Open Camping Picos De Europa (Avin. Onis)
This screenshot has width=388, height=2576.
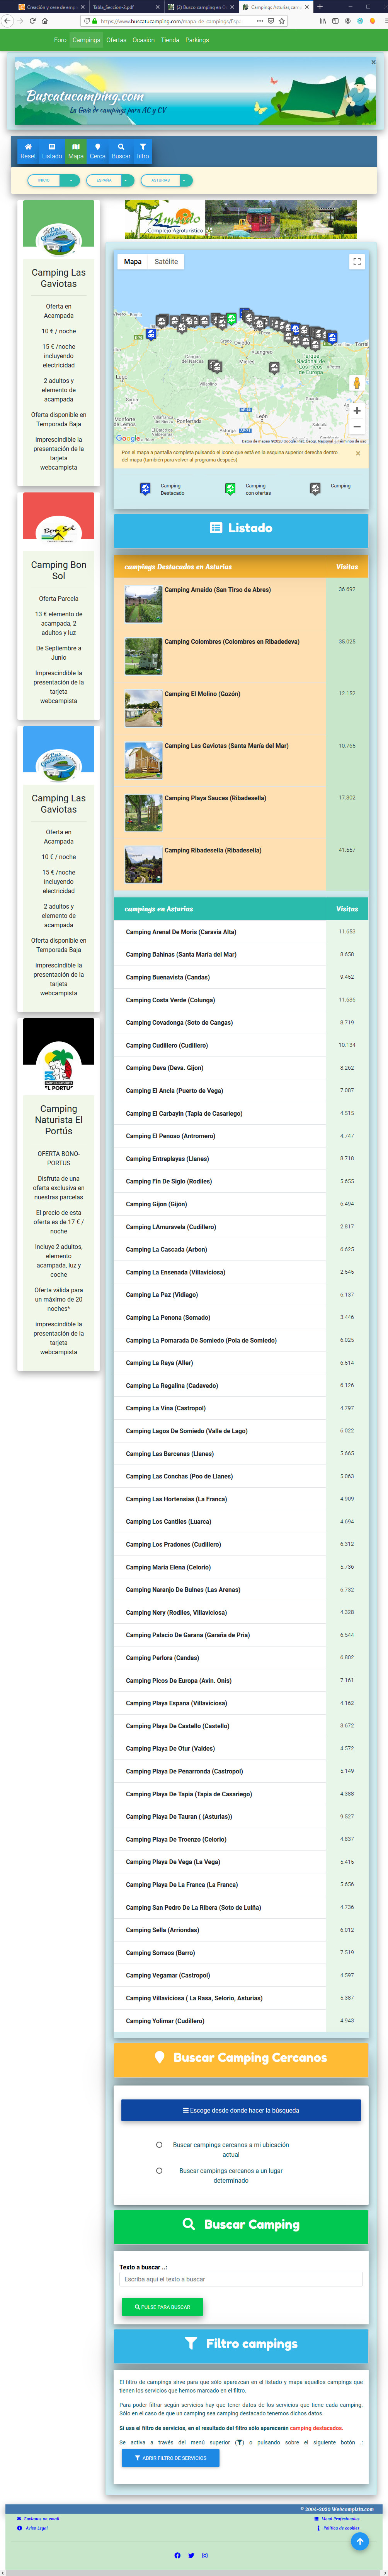[179, 1681]
